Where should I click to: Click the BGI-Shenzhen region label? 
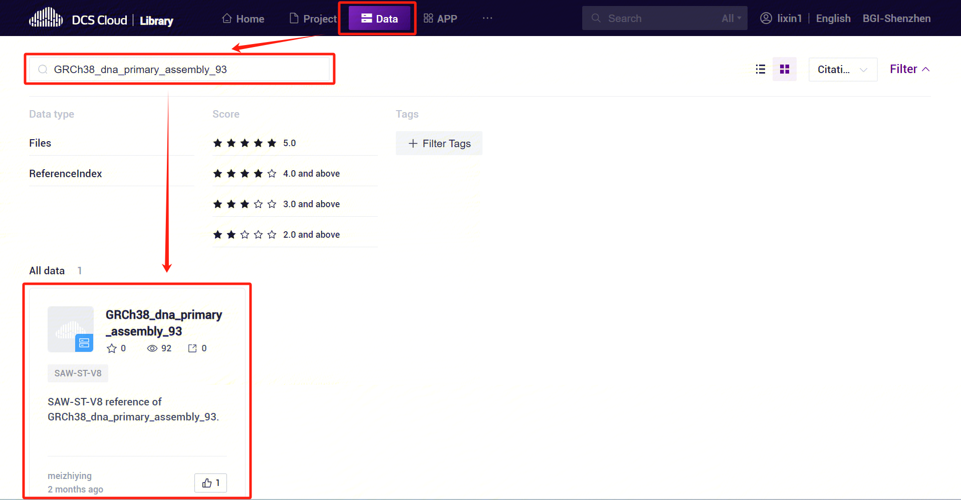point(896,19)
